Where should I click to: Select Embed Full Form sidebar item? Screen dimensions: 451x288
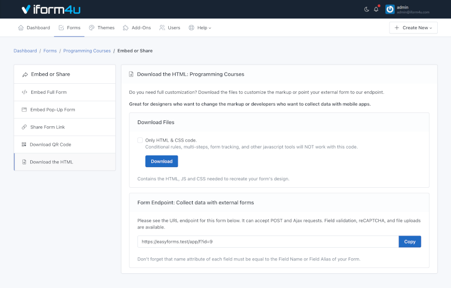[x=64, y=92]
